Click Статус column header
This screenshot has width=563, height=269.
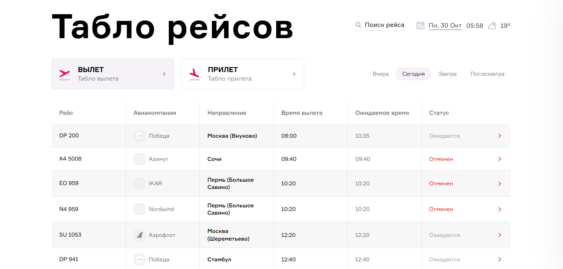point(439,113)
